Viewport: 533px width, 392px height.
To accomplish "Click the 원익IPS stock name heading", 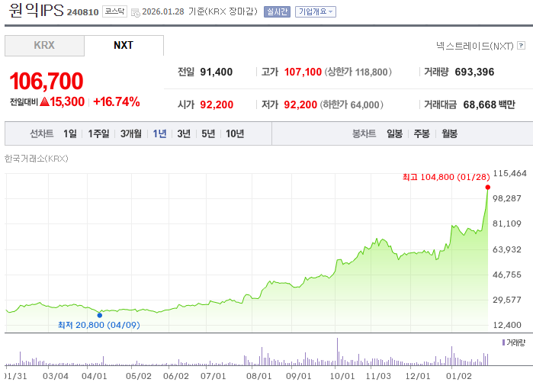I will tap(36, 10).
